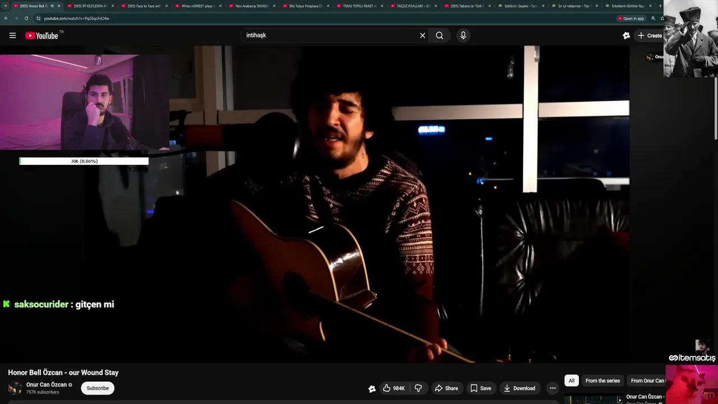Close the Honor Bell tab
The width and height of the screenshot is (718, 404).
point(59,6)
